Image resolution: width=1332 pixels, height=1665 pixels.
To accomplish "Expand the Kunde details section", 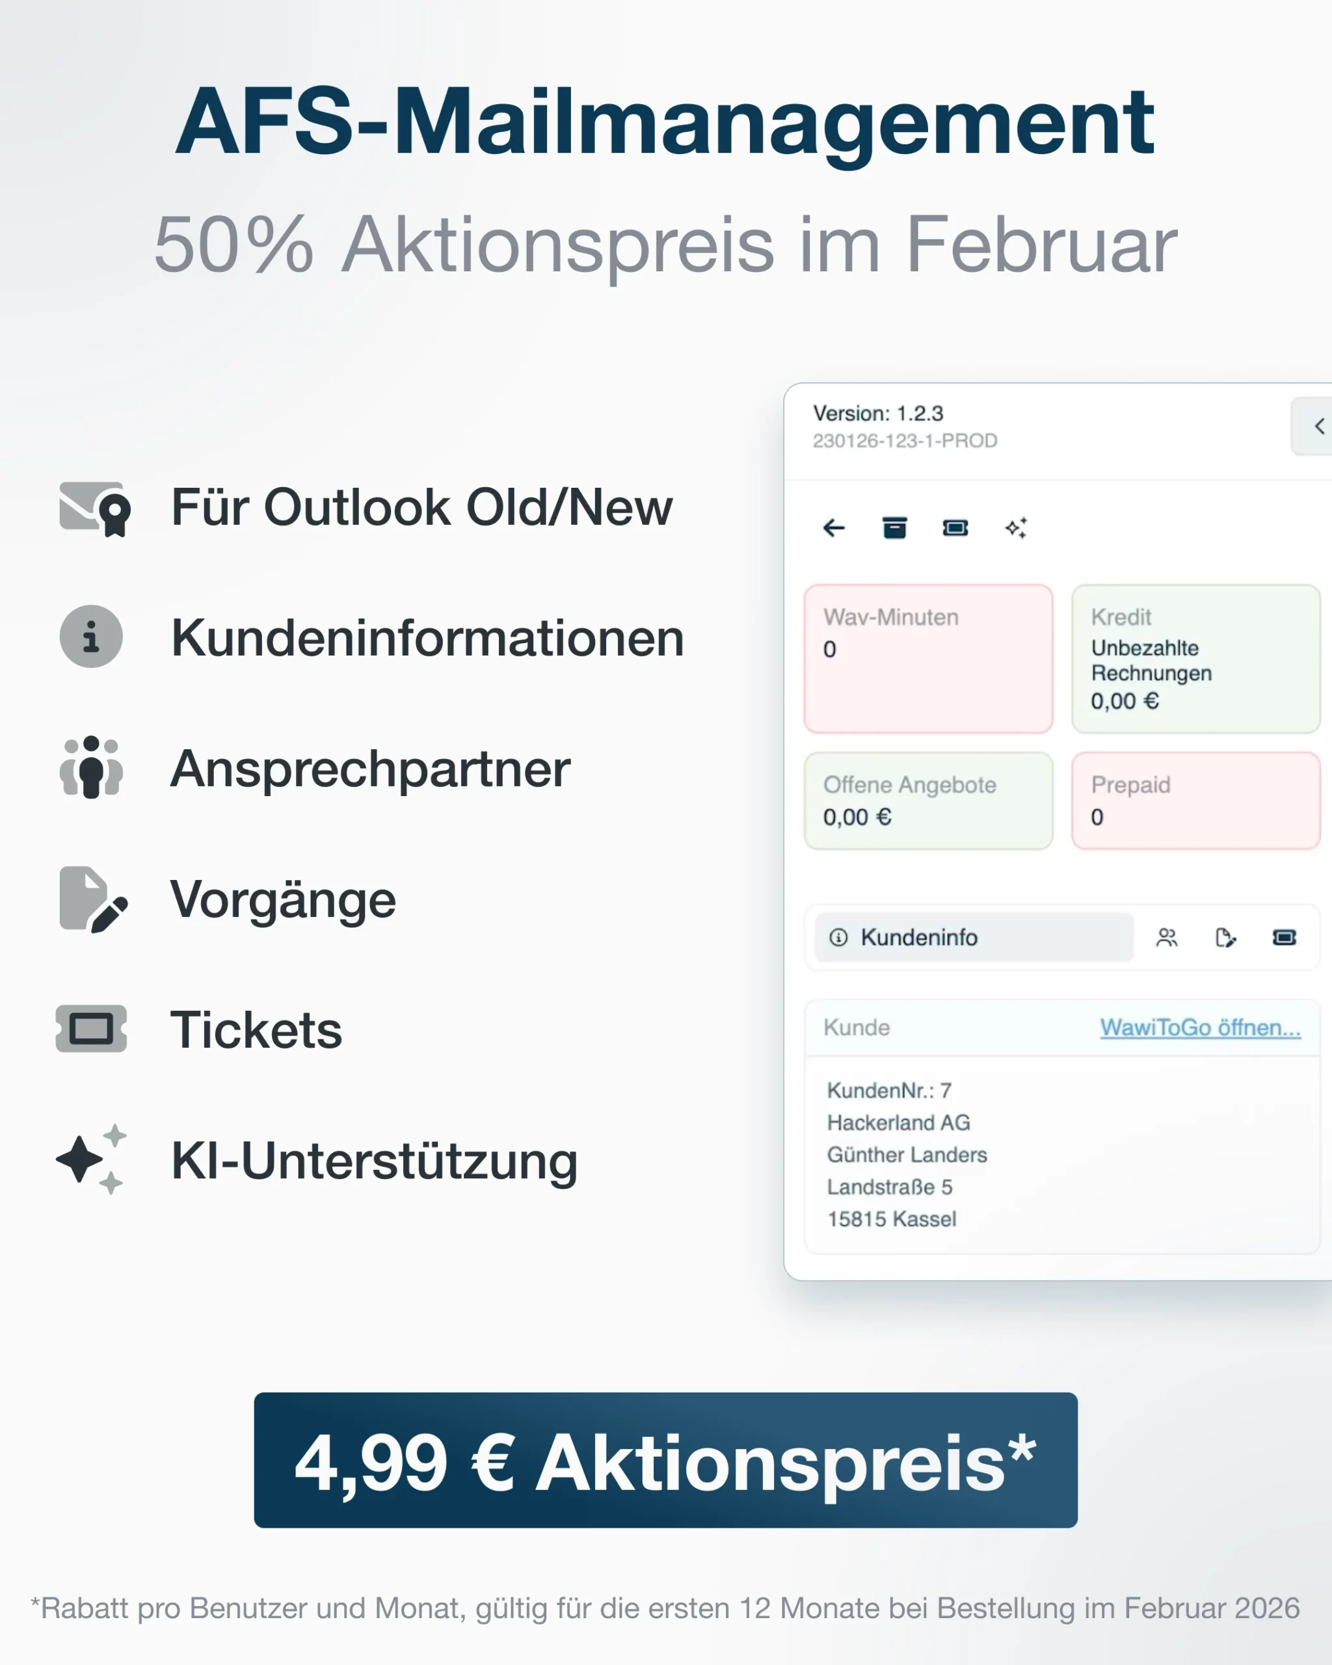I will pos(857,1028).
